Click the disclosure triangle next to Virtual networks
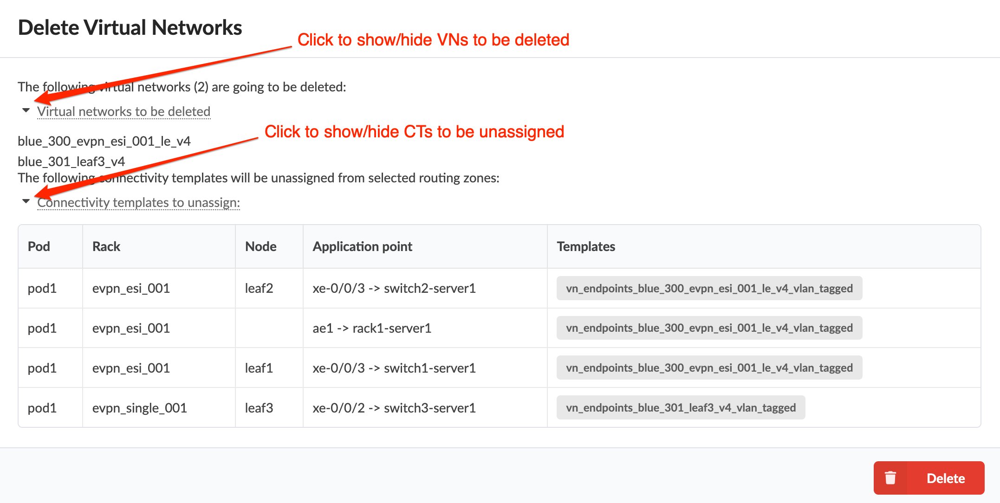 [26, 110]
